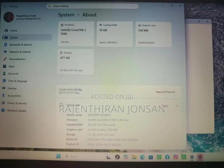The height and width of the screenshot is (168, 224).
Task: Open Personalization settings
Action: (x=17, y=59)
